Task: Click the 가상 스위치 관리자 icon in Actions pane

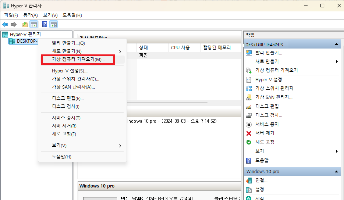Action: tap(249, 88)
